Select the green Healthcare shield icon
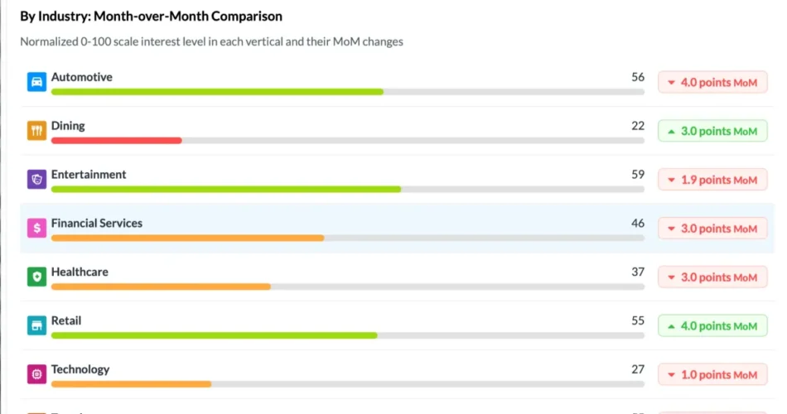 [36, 277]
